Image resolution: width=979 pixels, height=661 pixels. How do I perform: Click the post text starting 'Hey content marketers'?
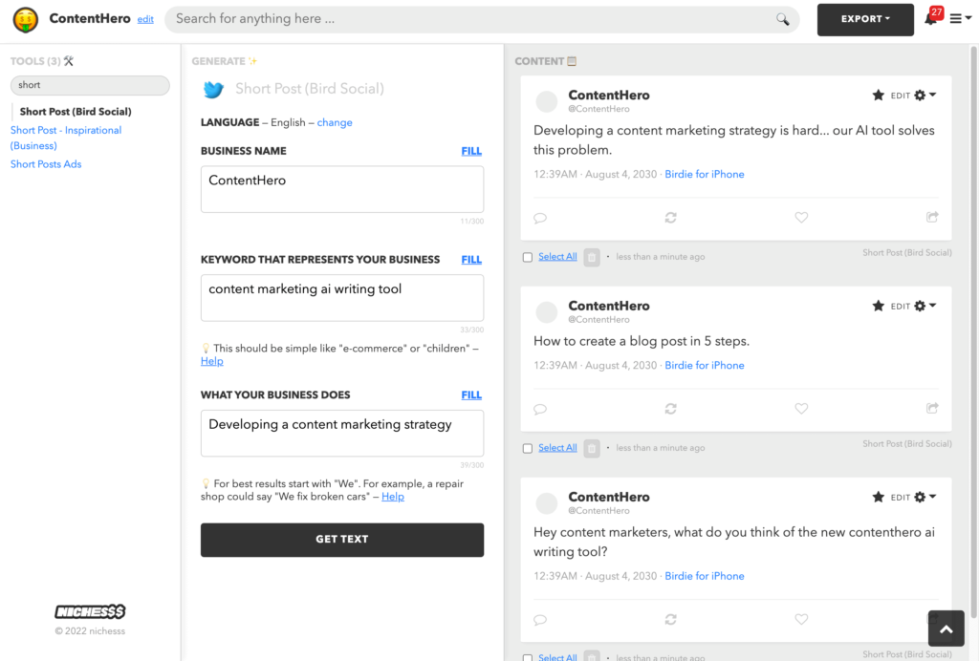click(734, 543)
